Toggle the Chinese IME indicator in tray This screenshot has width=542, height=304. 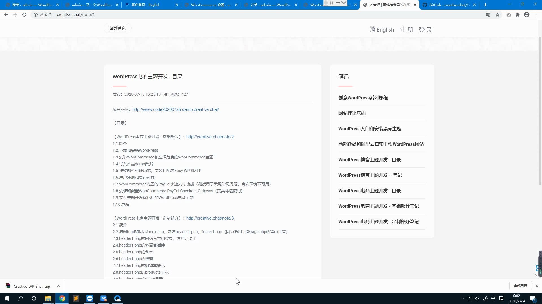click(x=493, y=298)
